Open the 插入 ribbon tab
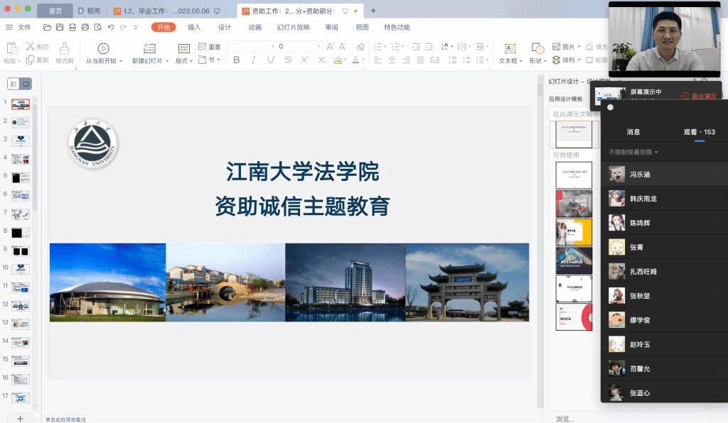The height and width of the screenshot is (423, 728). point(194,28)
